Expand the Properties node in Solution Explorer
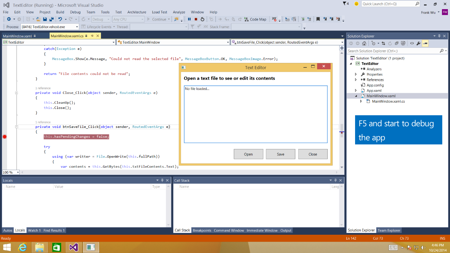Screen dimensions: 450x253 click(356, 74)
